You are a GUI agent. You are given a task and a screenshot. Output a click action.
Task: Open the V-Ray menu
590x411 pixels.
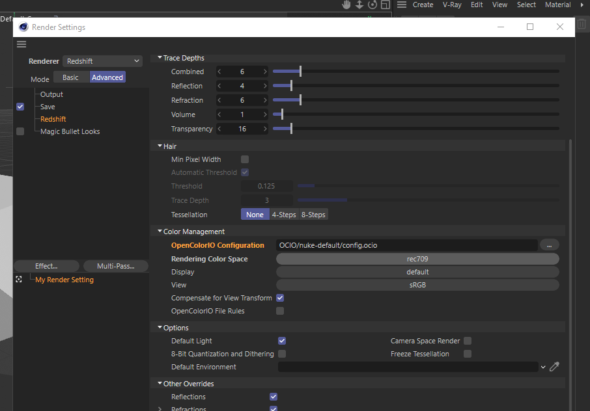(x=452, y=5)
